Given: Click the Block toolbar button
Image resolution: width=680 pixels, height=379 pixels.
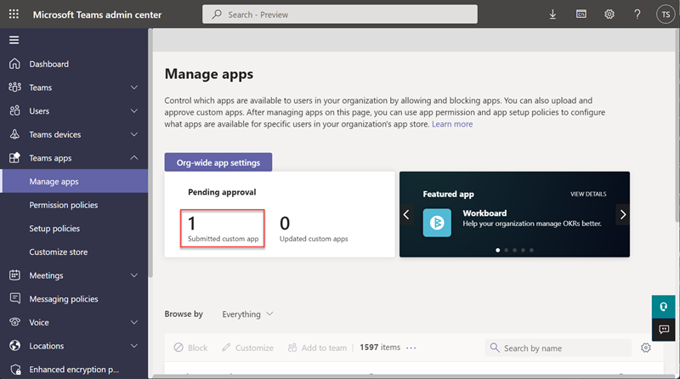Looking at the screenshot, I should pos(190,348).
